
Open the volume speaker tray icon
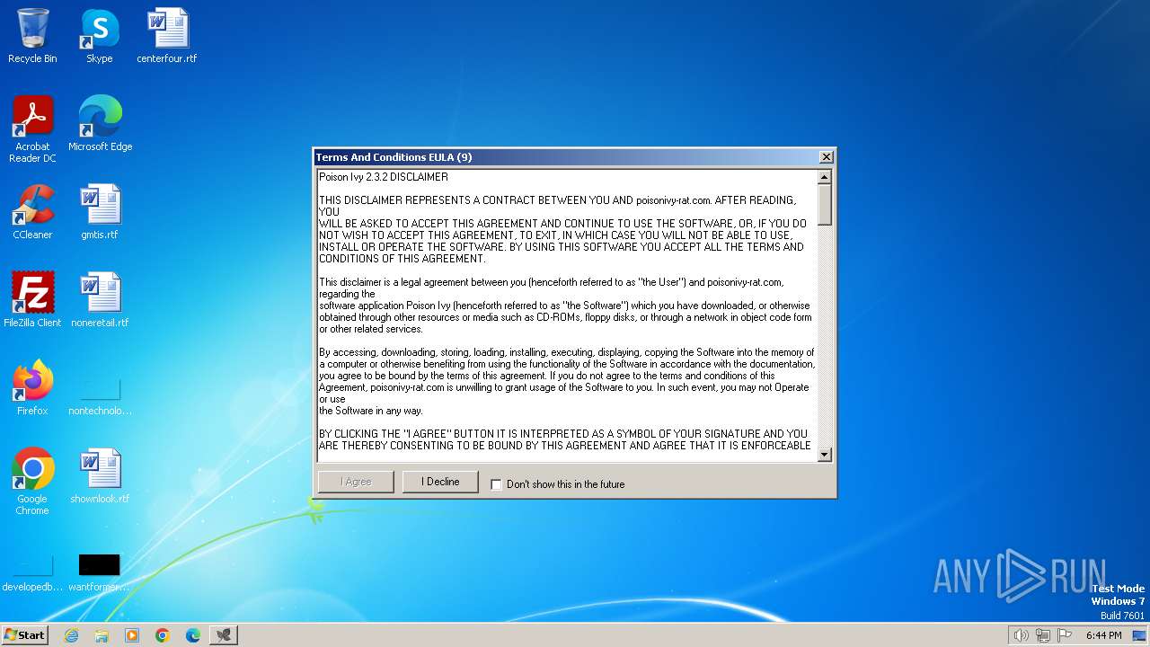point(1021,635)
